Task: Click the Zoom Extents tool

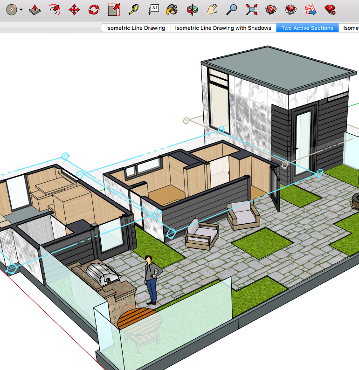Action: pyautogui.click(x=251, y=10)
